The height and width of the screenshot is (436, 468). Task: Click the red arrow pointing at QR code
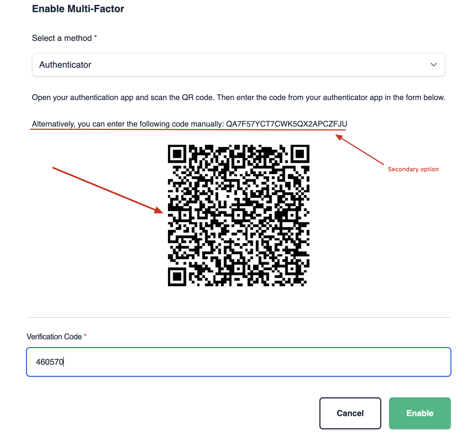(108, 190)
